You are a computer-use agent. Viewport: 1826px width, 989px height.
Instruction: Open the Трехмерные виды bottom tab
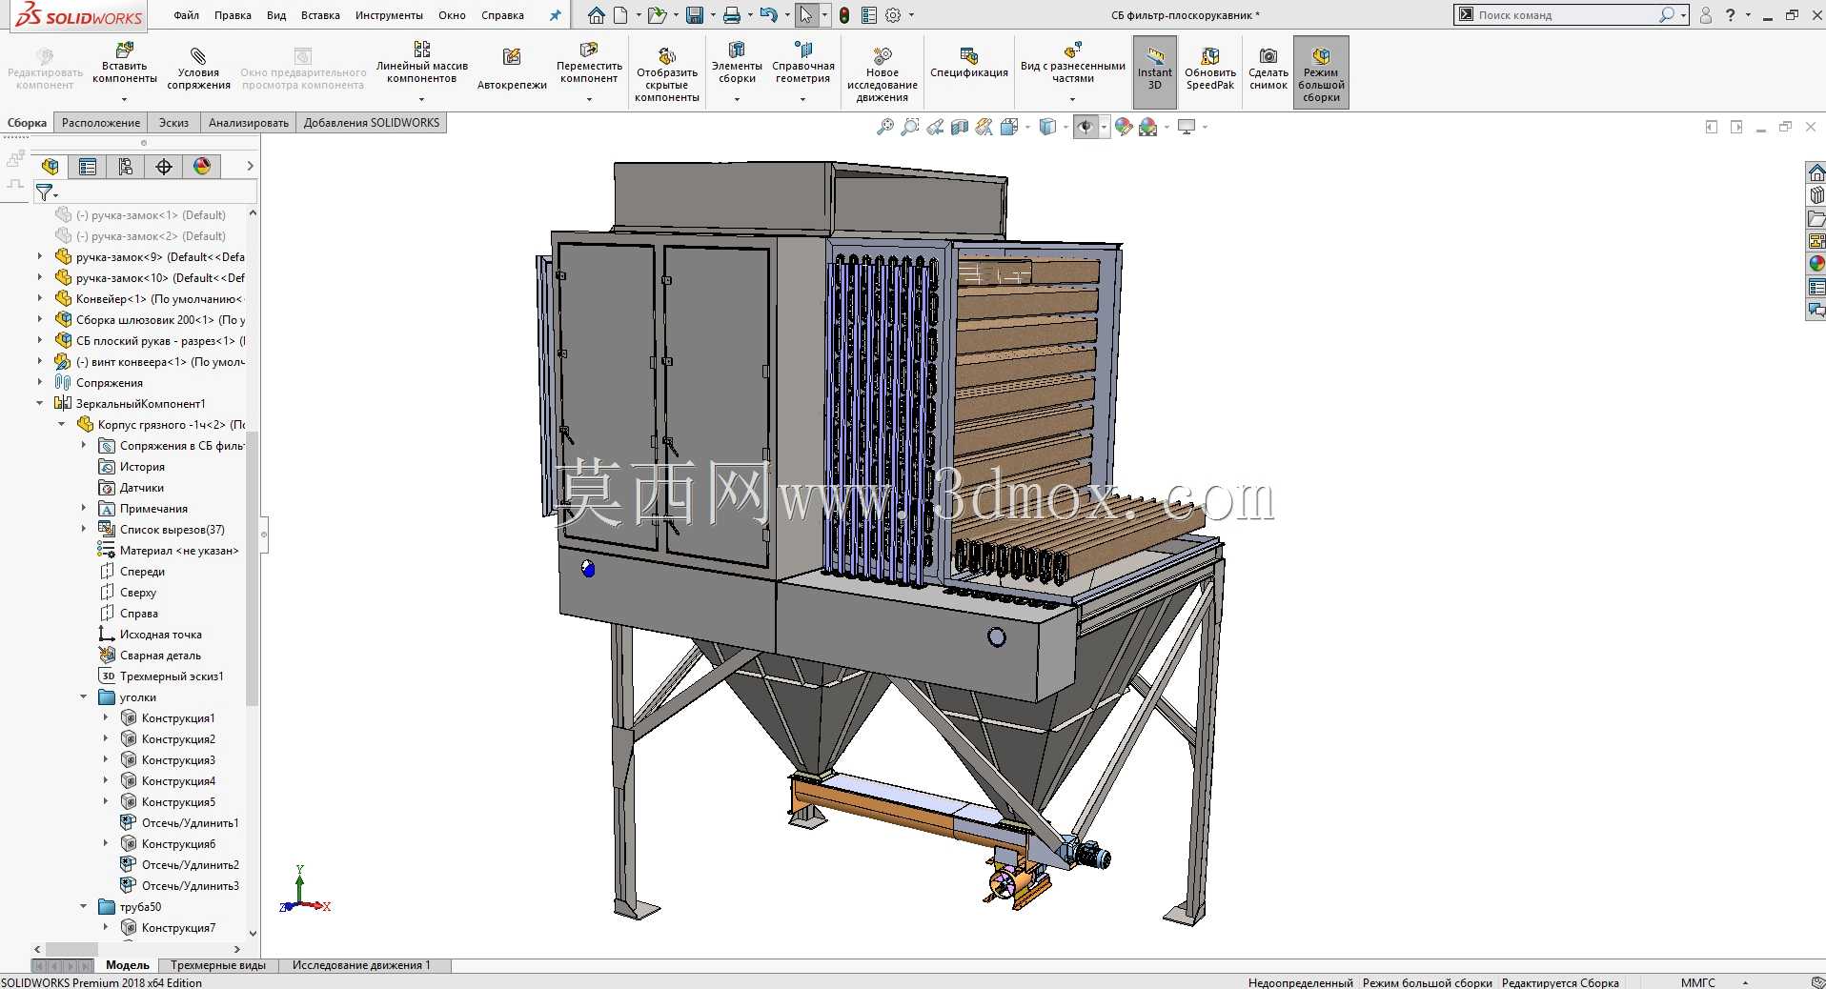pos(218,965)
